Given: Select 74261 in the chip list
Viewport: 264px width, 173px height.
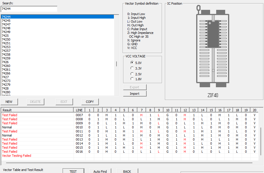Looking at the screenshot, I should pos(57,70).
